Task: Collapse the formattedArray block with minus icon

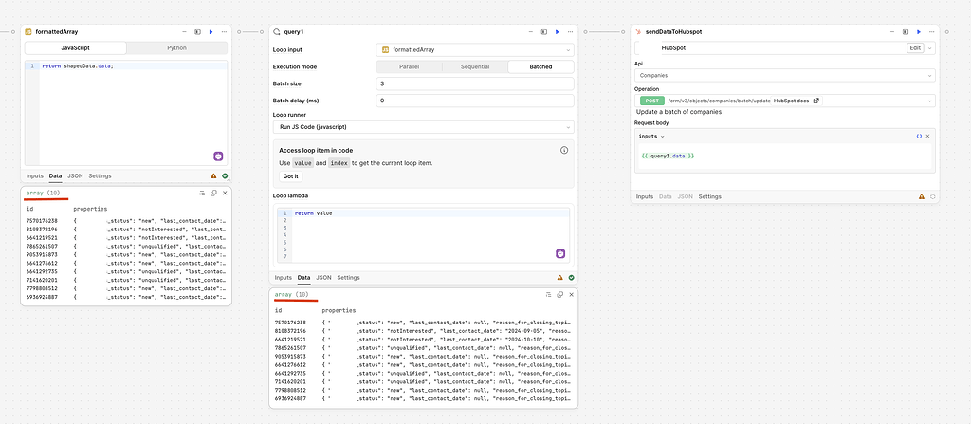Action: [x=184, y=31]
